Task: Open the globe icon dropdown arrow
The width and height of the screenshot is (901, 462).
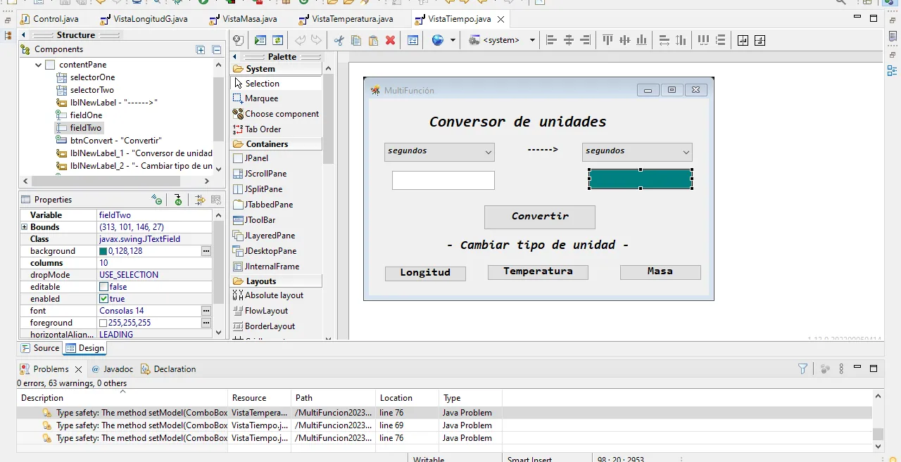Action: pos(453,41)
